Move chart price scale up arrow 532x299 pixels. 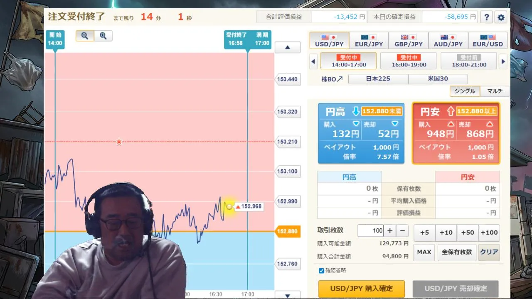pyautogui.click(x=288, y=47)
